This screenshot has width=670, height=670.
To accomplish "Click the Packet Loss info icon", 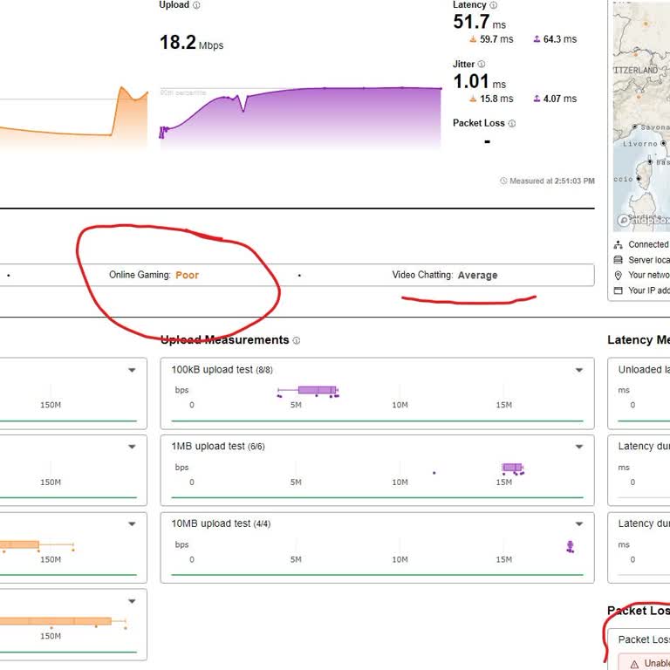I will click(x=512, y=124).
